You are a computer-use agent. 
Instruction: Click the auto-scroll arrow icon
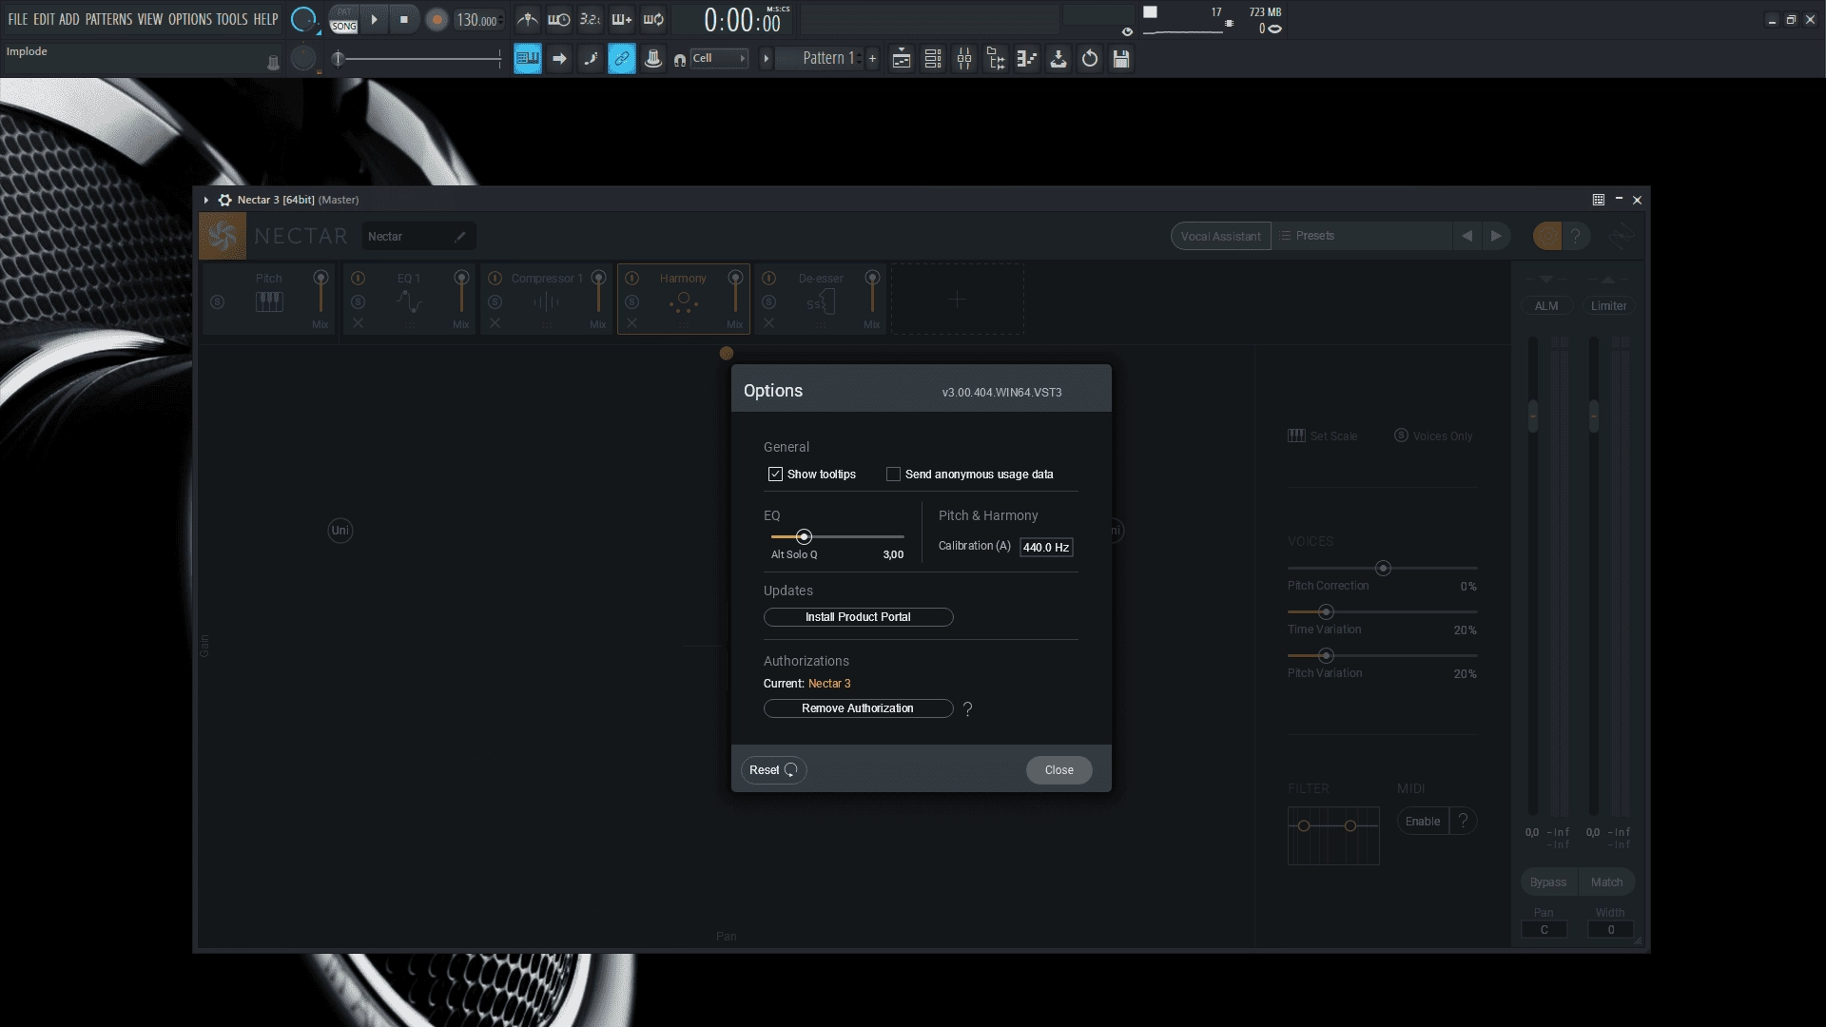coord(559,59)
